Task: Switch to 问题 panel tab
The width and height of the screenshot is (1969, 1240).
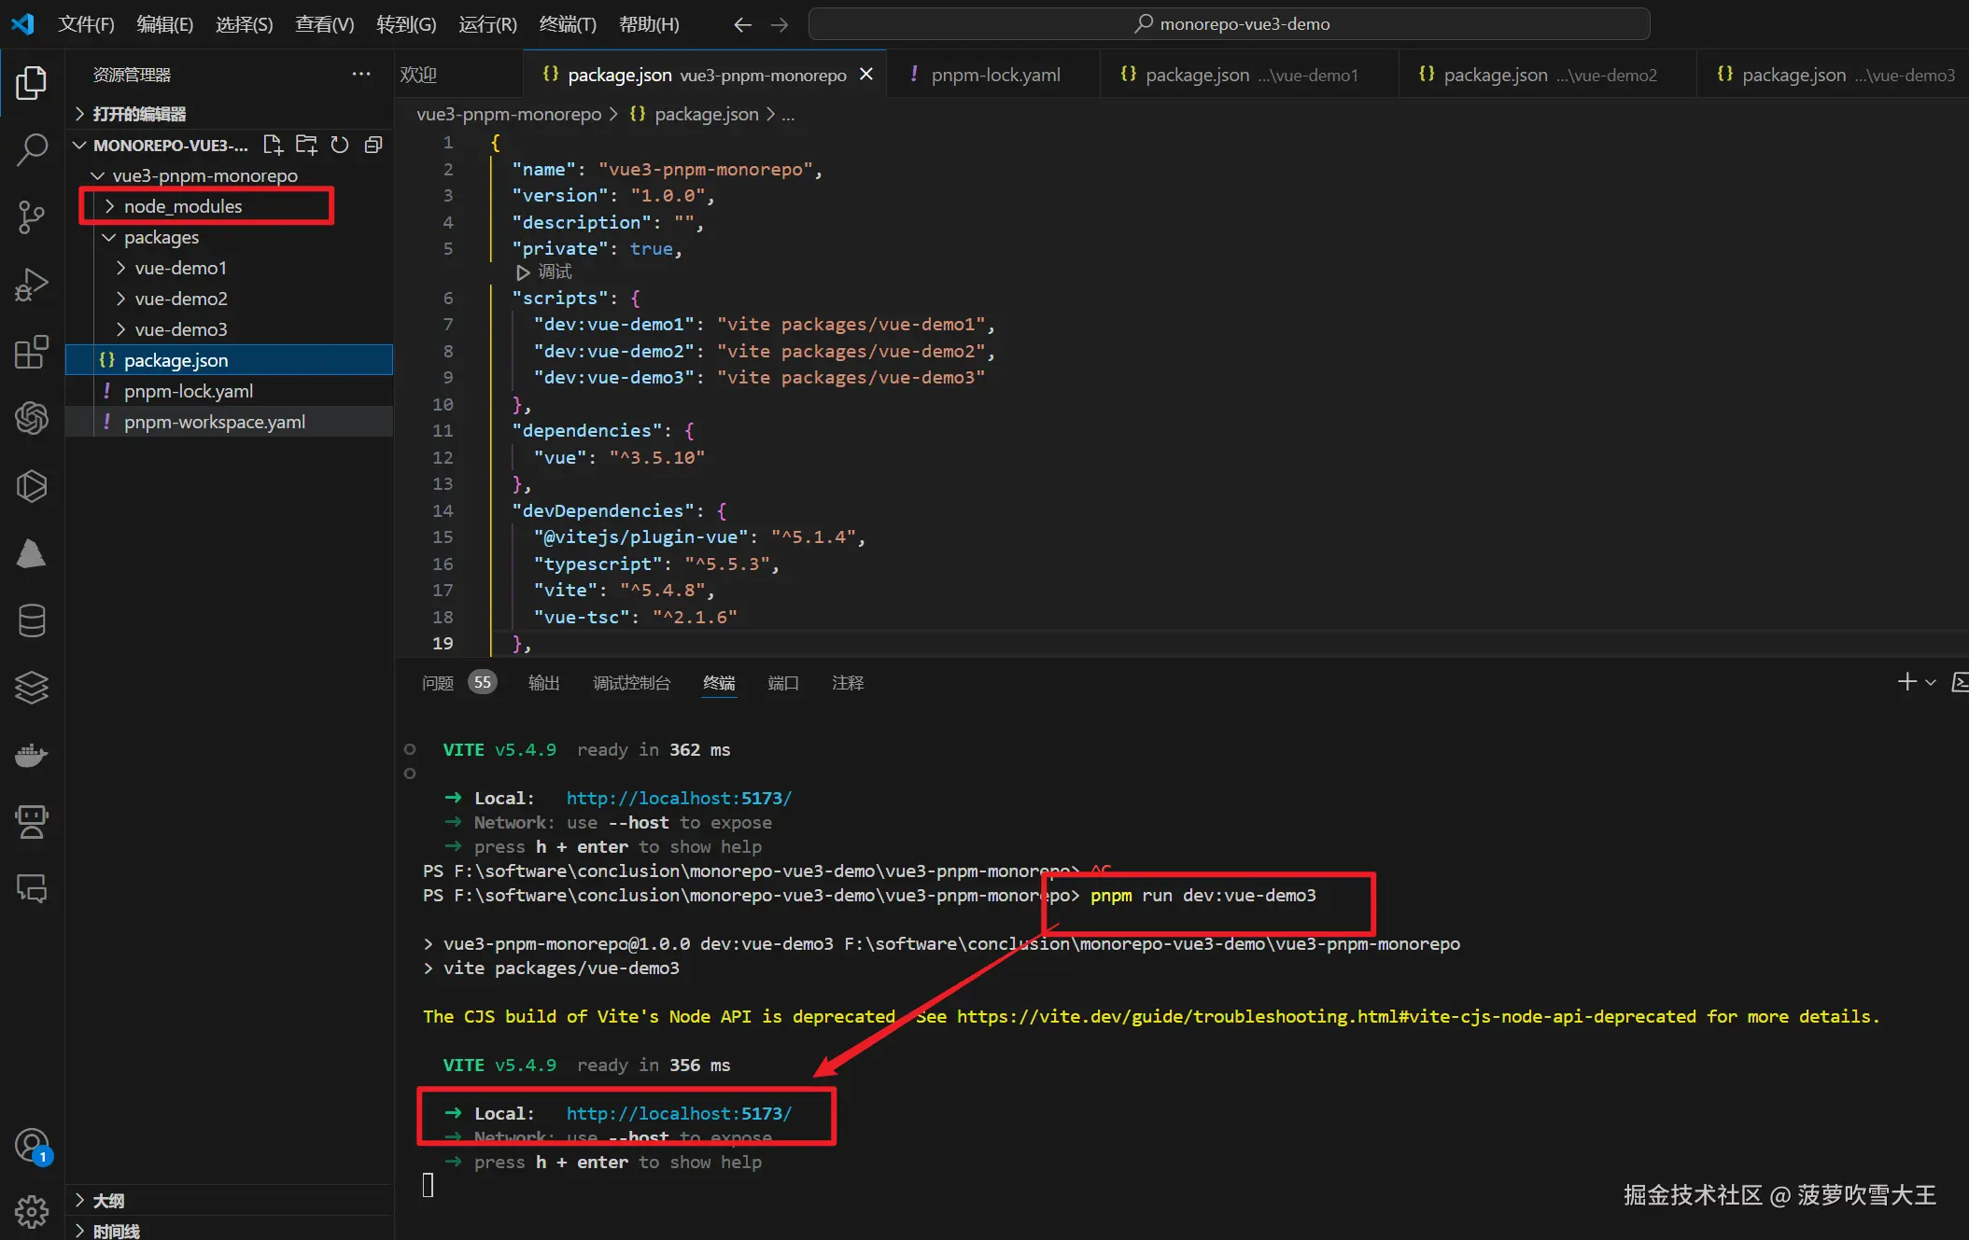Action: [438, 683]
